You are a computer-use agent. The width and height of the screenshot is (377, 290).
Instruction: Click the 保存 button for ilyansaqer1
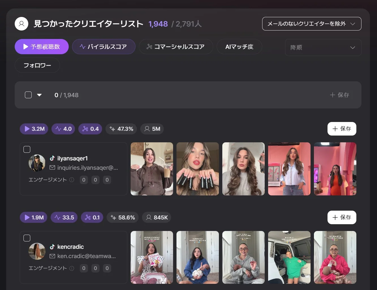click(342, 129)
